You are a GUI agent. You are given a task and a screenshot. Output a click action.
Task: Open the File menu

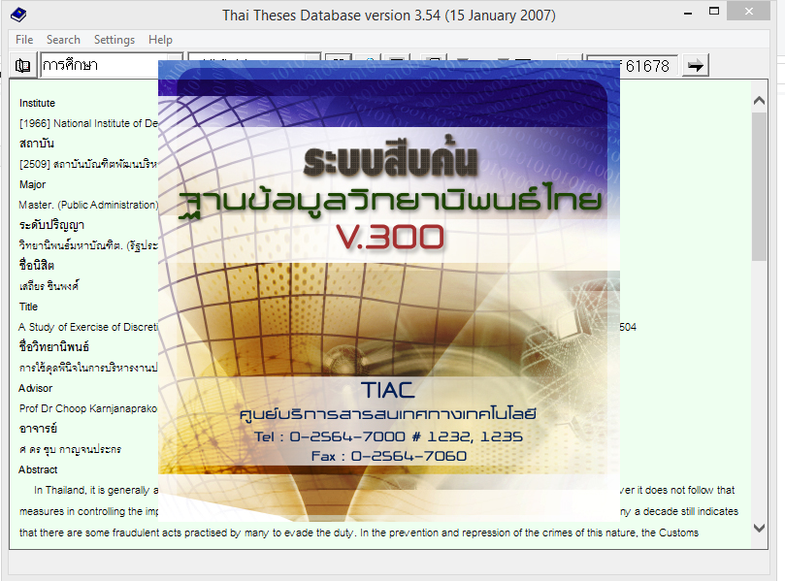24,40
